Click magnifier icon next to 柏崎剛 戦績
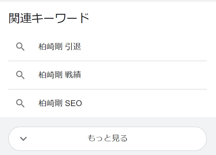The image size is (216, 155). pos(20,75)
